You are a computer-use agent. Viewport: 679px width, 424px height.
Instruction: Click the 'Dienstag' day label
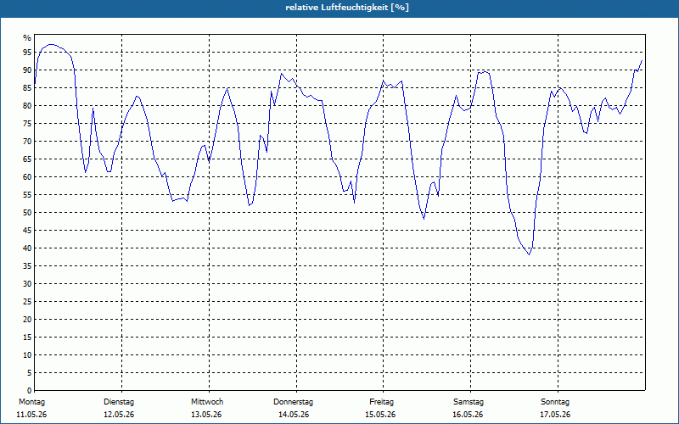(x=119, y=402)
